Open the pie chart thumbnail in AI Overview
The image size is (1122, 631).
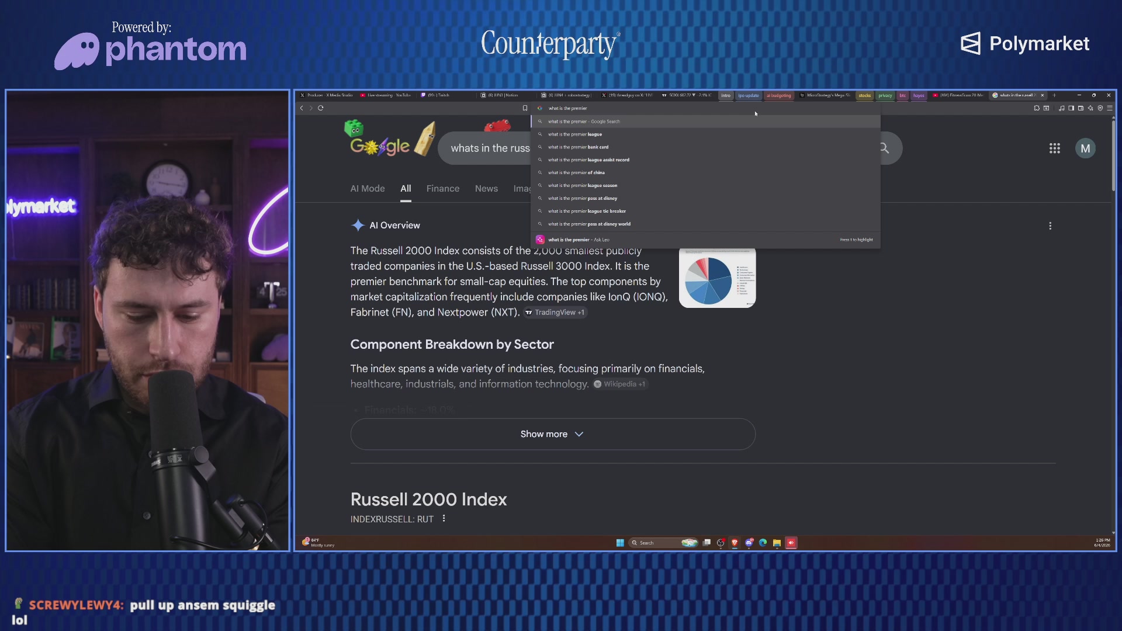click(717, 278)
